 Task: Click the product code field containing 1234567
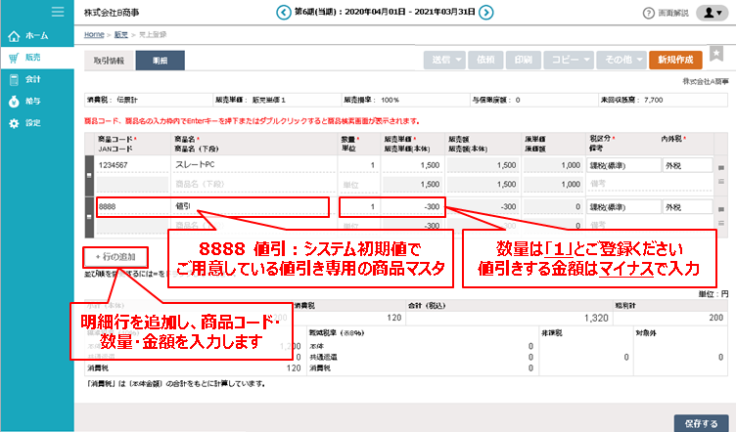(132, 165)
